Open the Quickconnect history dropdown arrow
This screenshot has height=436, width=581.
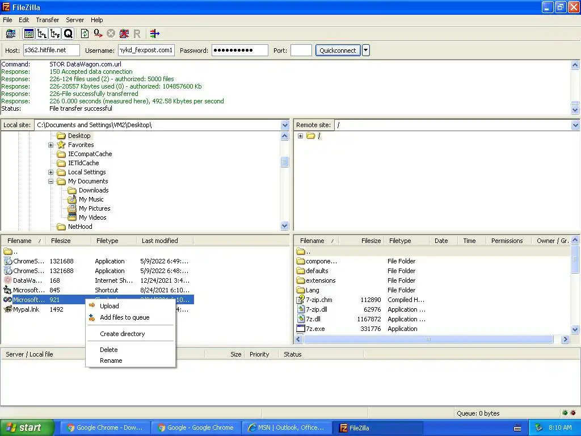(366, 50)
